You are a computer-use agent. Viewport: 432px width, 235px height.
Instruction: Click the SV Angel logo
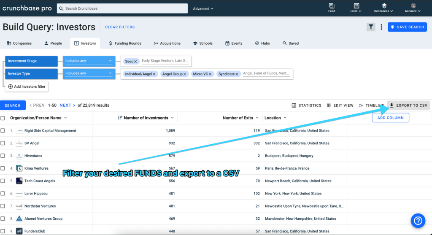tap(19, 143)
